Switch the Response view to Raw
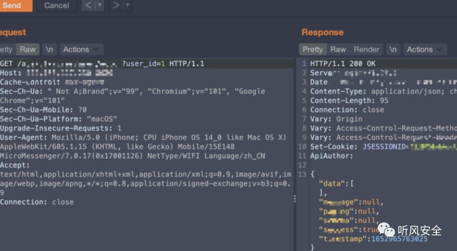 coord(338,49)
